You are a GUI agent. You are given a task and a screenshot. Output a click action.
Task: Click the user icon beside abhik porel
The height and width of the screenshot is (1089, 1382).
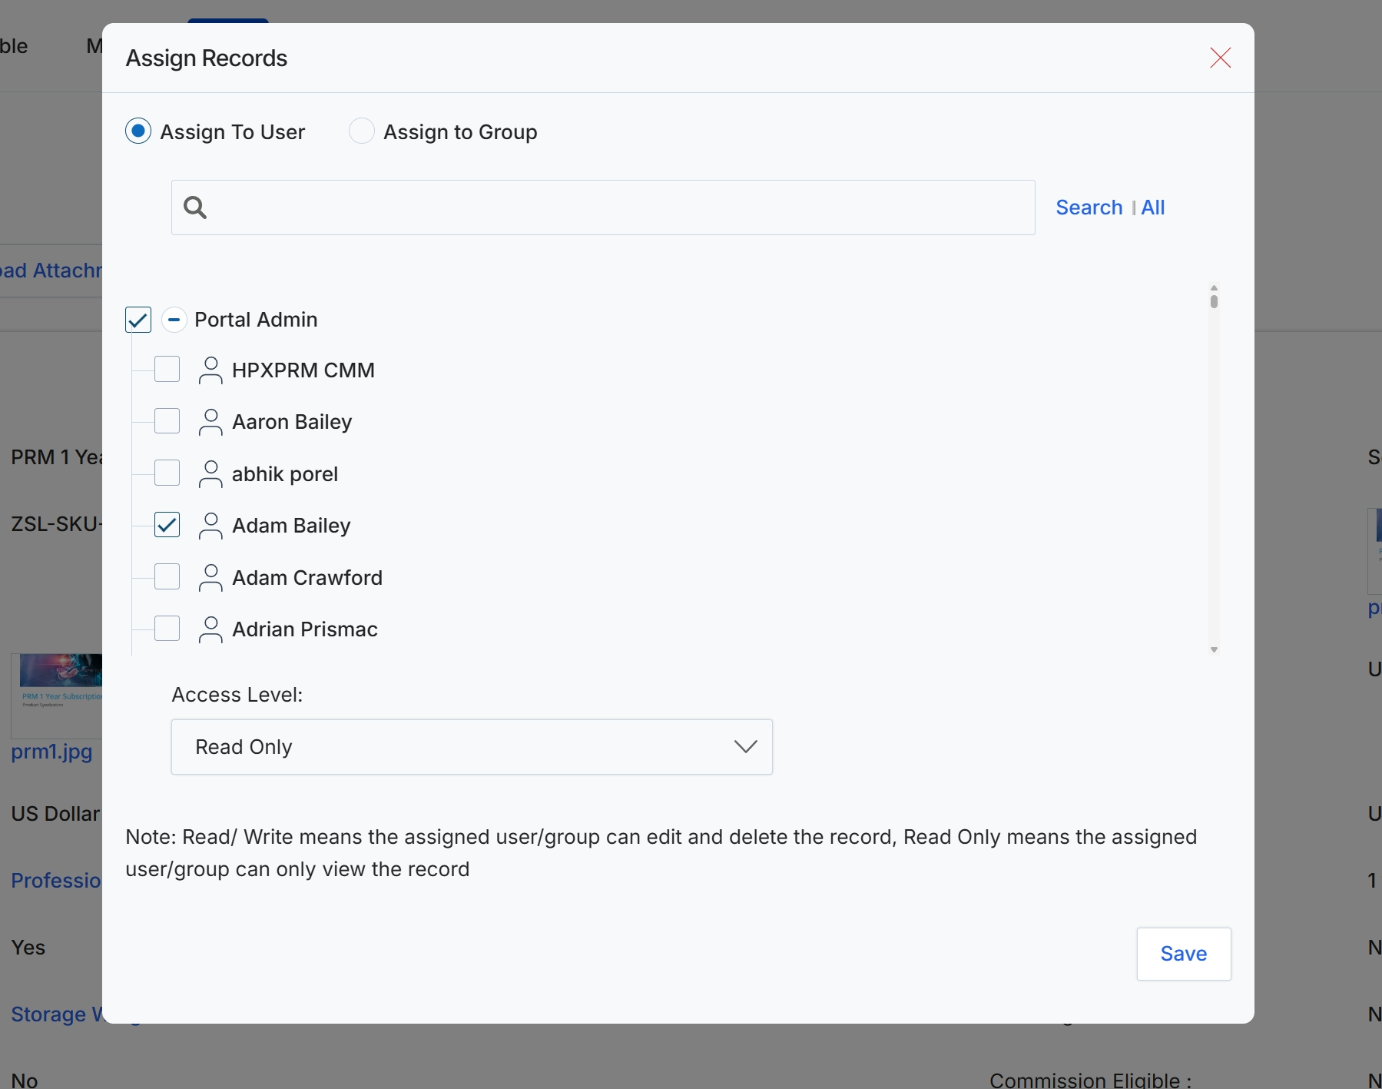[x=210, y=474]
